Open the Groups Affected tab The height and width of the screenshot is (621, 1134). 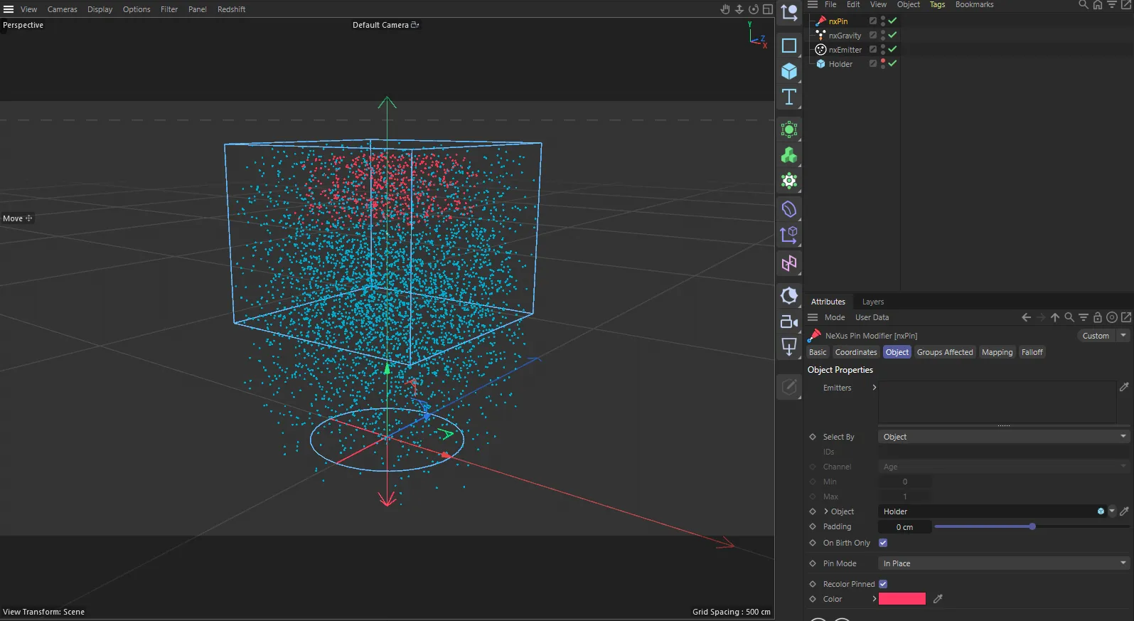(945, 352)
